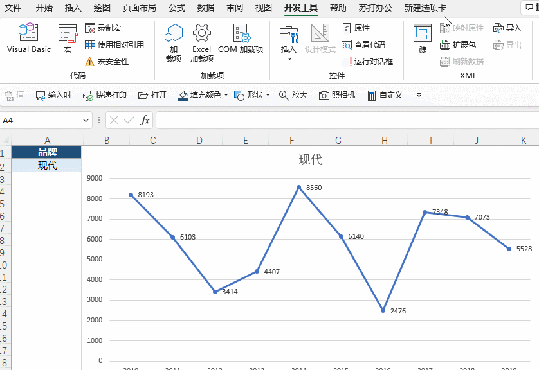Expand the 填充颜色 dropdown arrow

click(x=226, y=95)
